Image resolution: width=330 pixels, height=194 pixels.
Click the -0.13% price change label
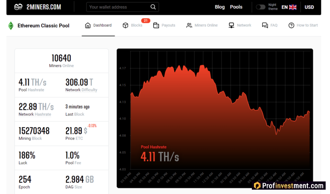tap(92, 126)
